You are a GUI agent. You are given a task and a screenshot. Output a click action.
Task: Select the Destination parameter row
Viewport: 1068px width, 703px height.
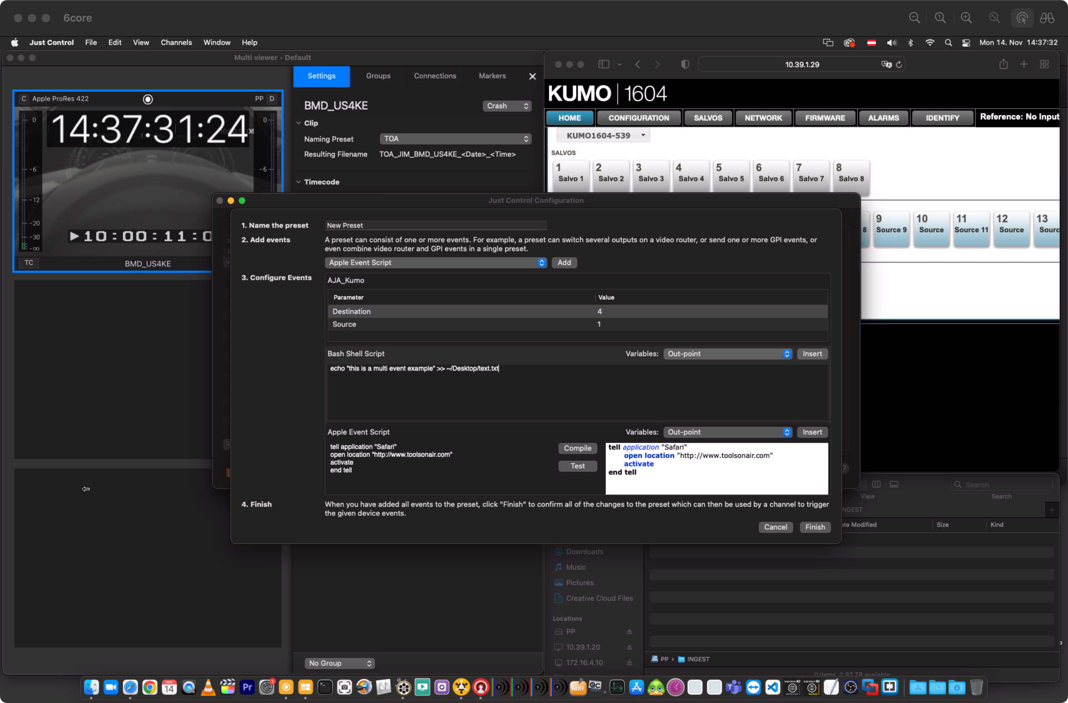(577, 312)
